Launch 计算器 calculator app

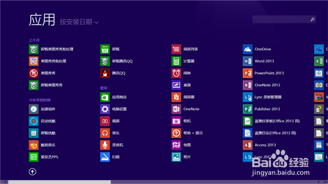click(x=176, y=61)
